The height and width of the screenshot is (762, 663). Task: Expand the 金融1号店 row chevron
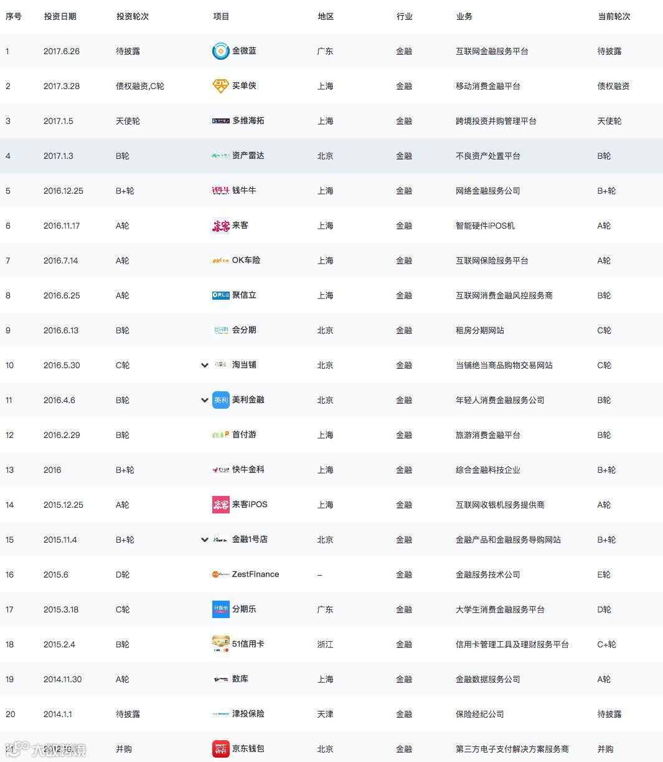(204, 540)
